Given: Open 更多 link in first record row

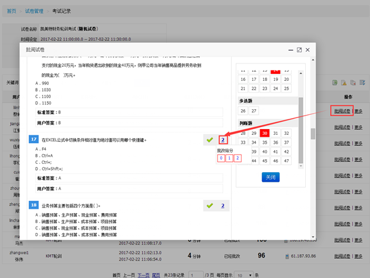Looking at the screenshot, I should pos(358,111).
